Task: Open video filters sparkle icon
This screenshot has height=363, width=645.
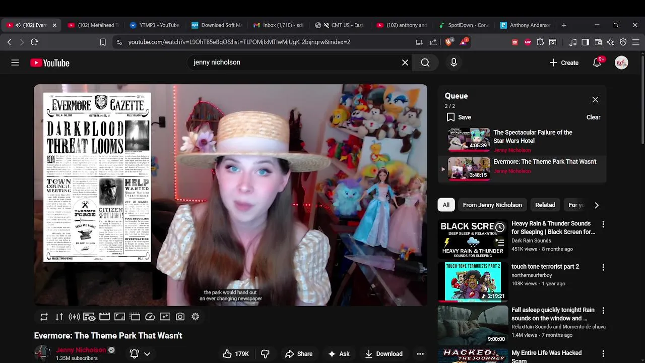Action: click(165, 317)
